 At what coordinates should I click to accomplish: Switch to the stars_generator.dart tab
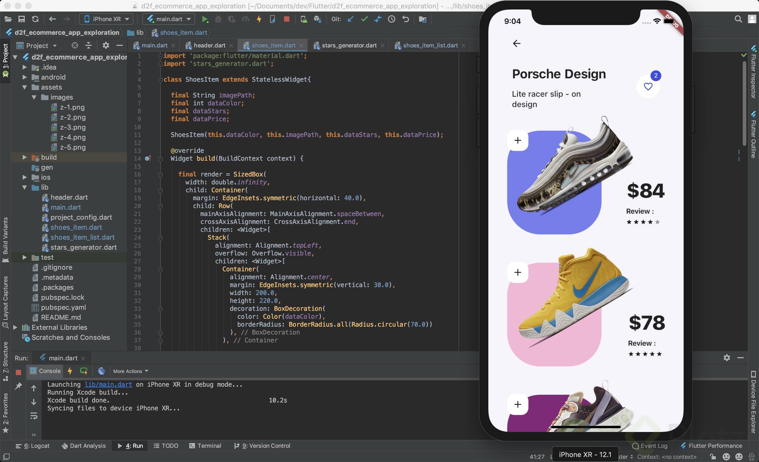pos(350,45)
